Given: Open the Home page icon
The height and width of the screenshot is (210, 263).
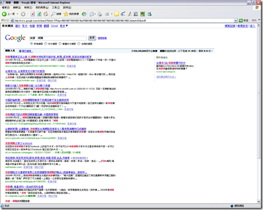Looking at the screenshot, I should (x=46, y=14).
